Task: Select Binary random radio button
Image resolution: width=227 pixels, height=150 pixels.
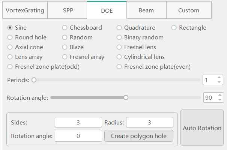Action: (x=140, y=37)
